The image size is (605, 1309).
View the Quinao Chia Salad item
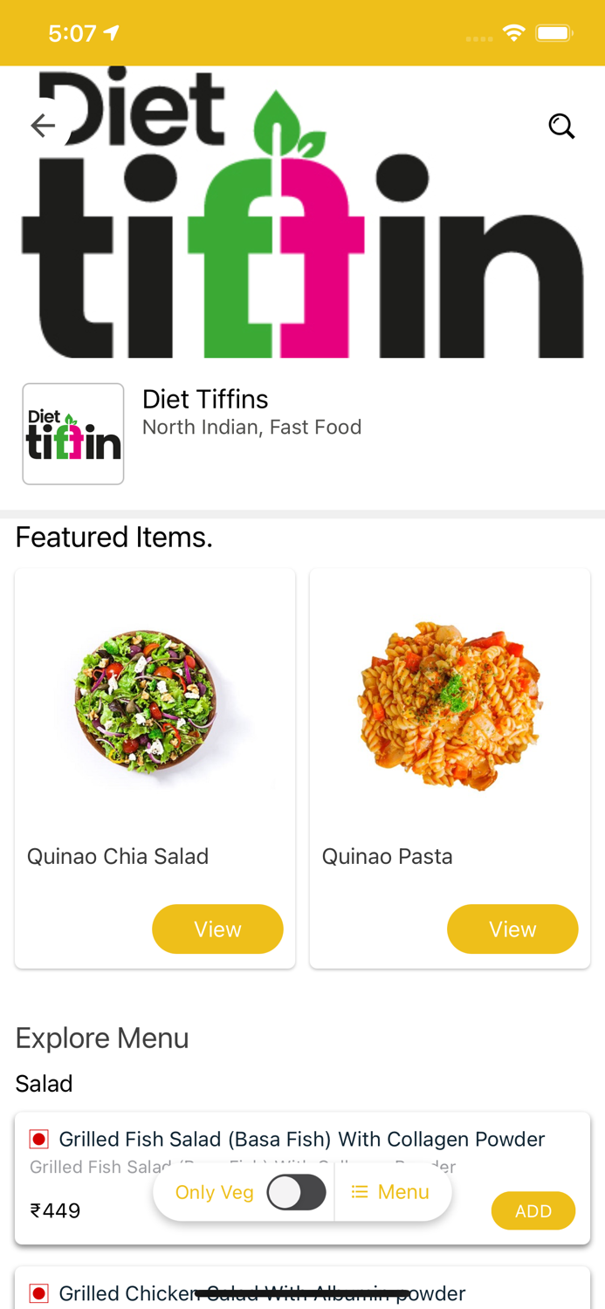(217, 929)
